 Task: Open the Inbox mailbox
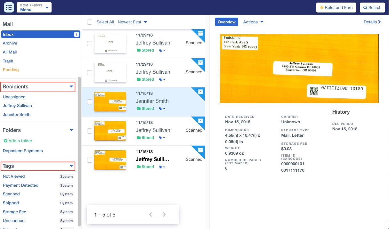pyautogui.click(x=41, y=34)
